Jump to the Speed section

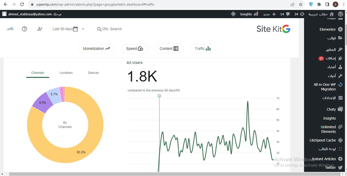[135, 49]
